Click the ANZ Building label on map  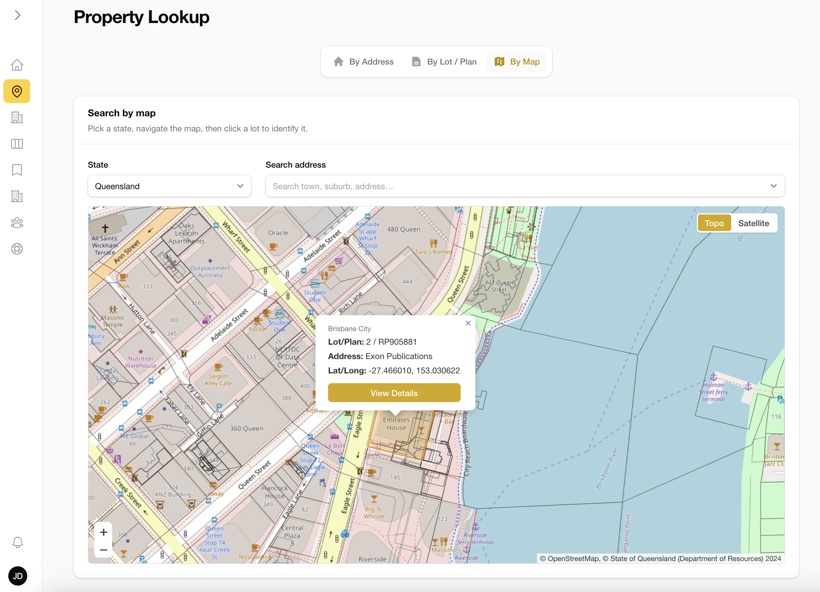click(x=173, y=494)
